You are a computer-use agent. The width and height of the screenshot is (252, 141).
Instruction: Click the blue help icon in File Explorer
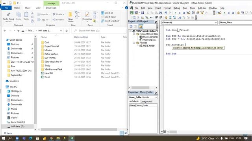126,8
